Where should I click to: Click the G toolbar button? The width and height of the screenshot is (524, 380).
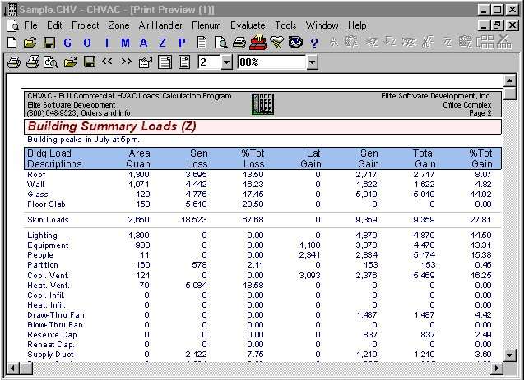68,43
